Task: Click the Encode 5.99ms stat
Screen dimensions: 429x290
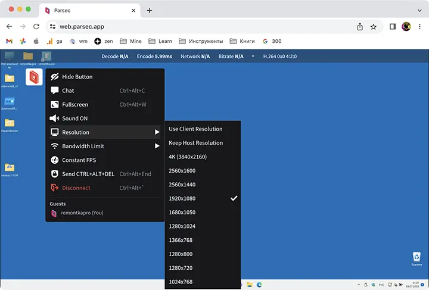Action: 154,57
